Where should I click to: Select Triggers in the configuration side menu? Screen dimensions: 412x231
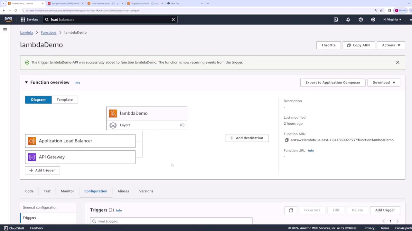[29, 218]
